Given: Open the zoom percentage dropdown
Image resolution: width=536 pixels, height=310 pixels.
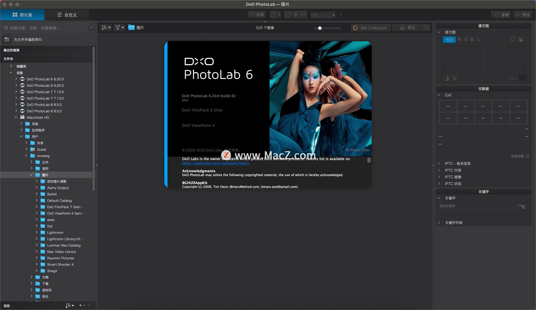Looking at the screenshot, I should click(333, 15).
